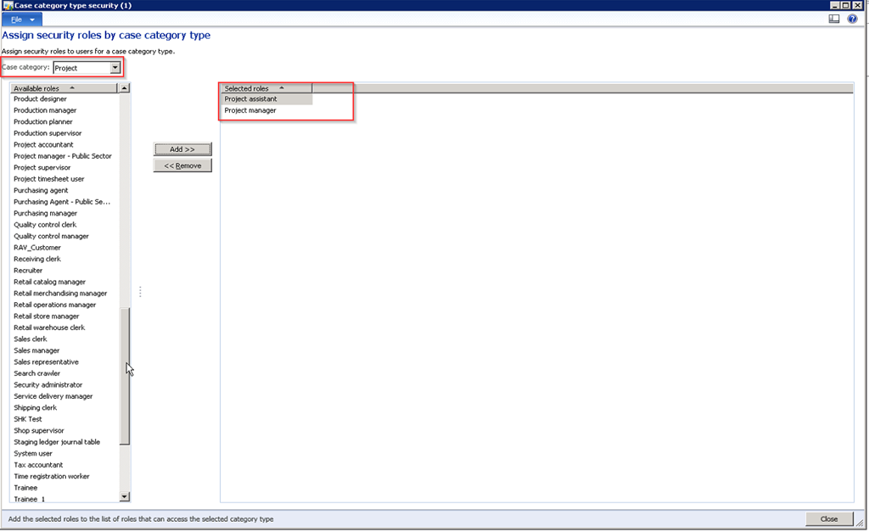Select Project manager in Selected roles
Image resolution: width=869 pixels, height=532 pixels.
pos(250,110)
